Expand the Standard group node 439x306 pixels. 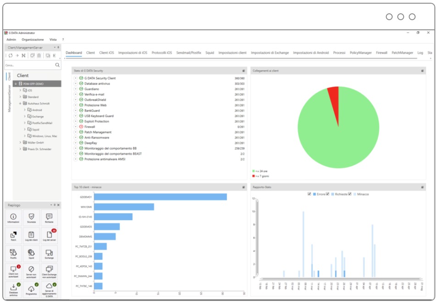[x=20, y=97]
